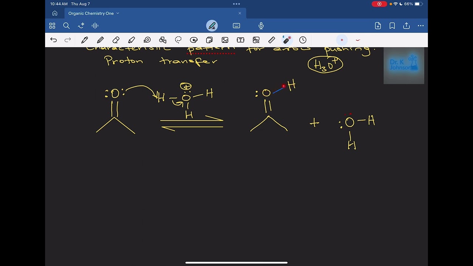The image size is (473, 266).
Task: Select the Lasso tool
Action: [178, 40]
